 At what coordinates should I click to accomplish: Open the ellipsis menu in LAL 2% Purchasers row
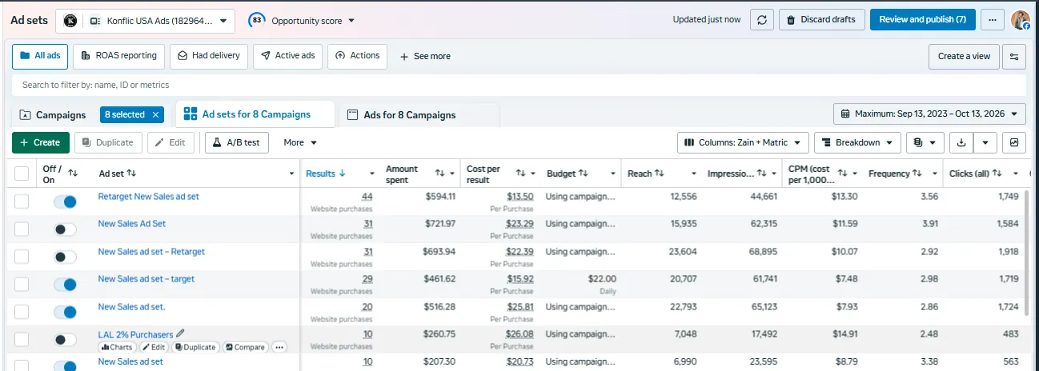pos(279,347)
